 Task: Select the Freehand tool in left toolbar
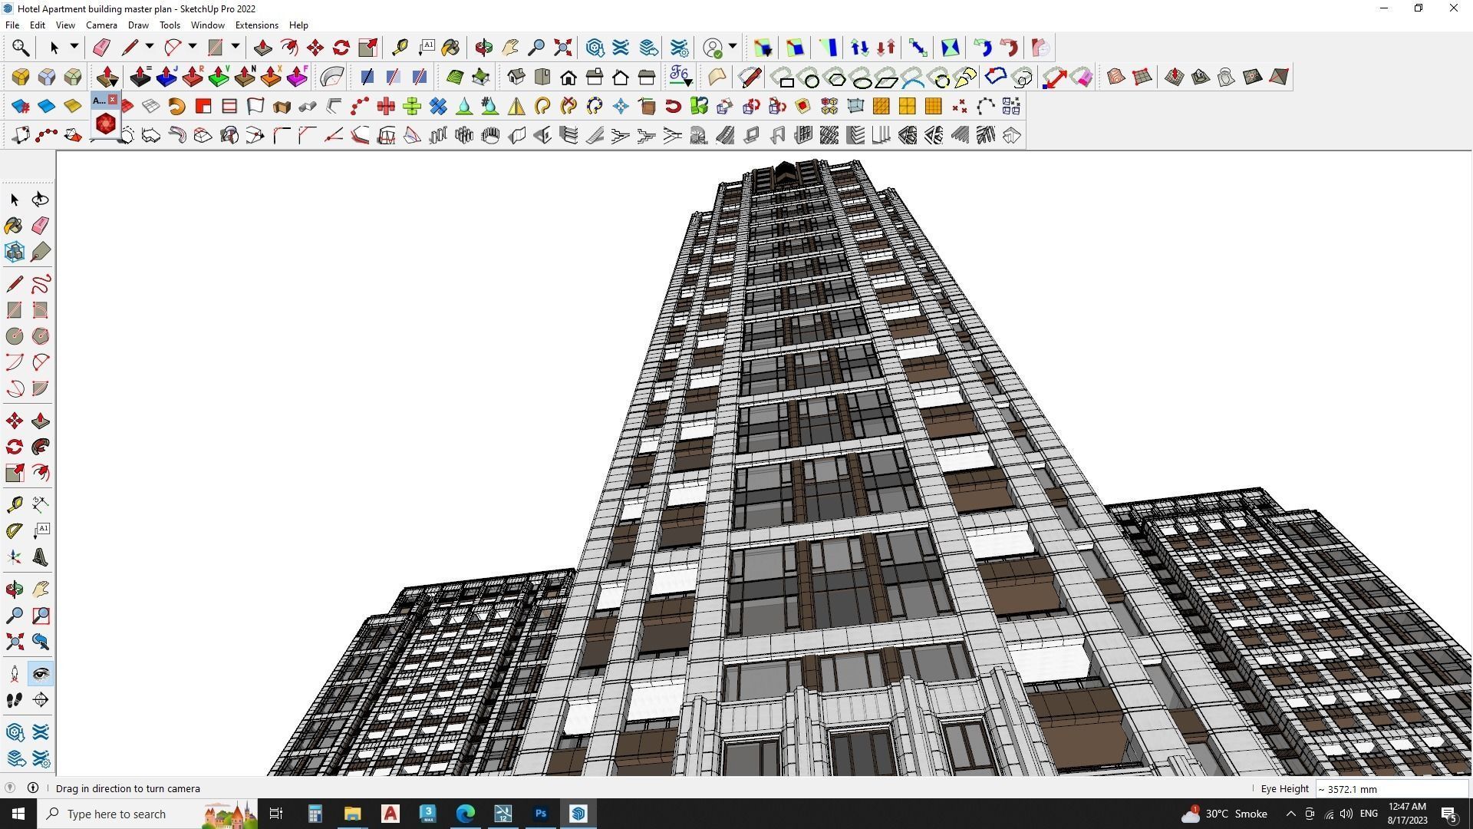pyautogui.click(x=41, y=285)
